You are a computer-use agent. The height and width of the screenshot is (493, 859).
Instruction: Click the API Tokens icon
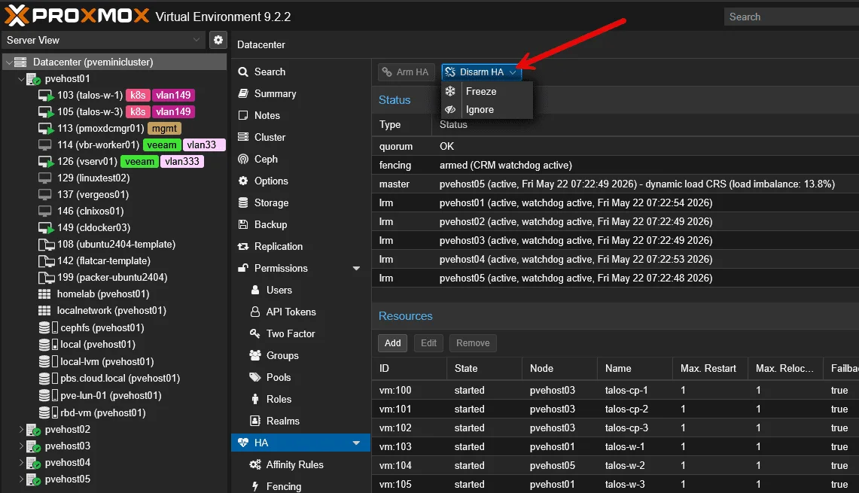(255, 312)
